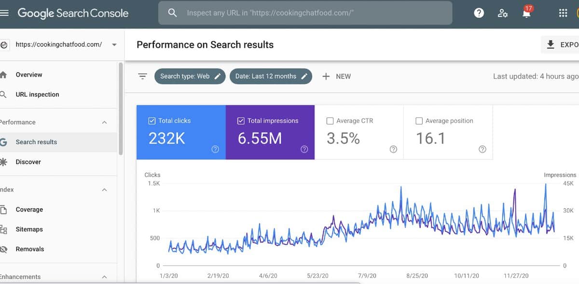
Task: Click the Date: Last 12 months chip
Action: click(x=271, y=76)
